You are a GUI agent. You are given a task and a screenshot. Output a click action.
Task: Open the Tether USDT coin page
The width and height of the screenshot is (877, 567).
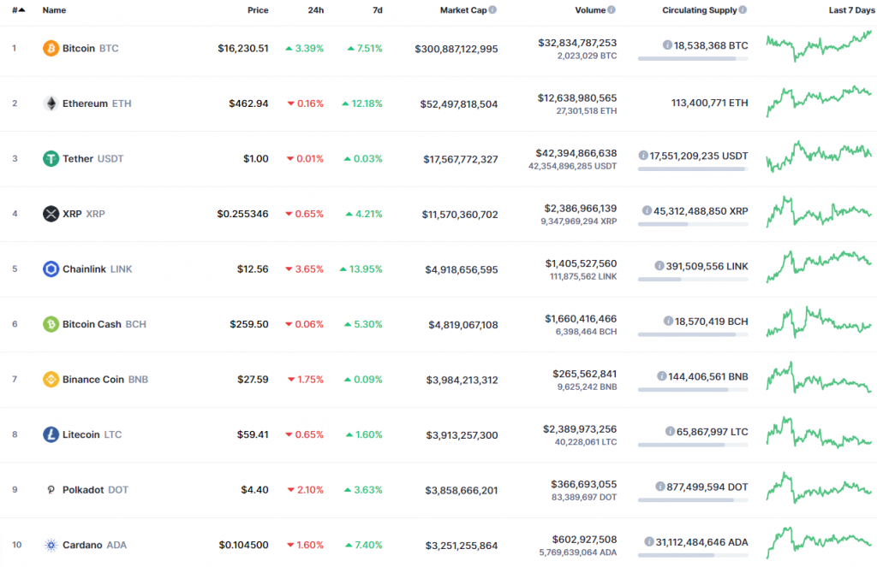pos(92,159)
